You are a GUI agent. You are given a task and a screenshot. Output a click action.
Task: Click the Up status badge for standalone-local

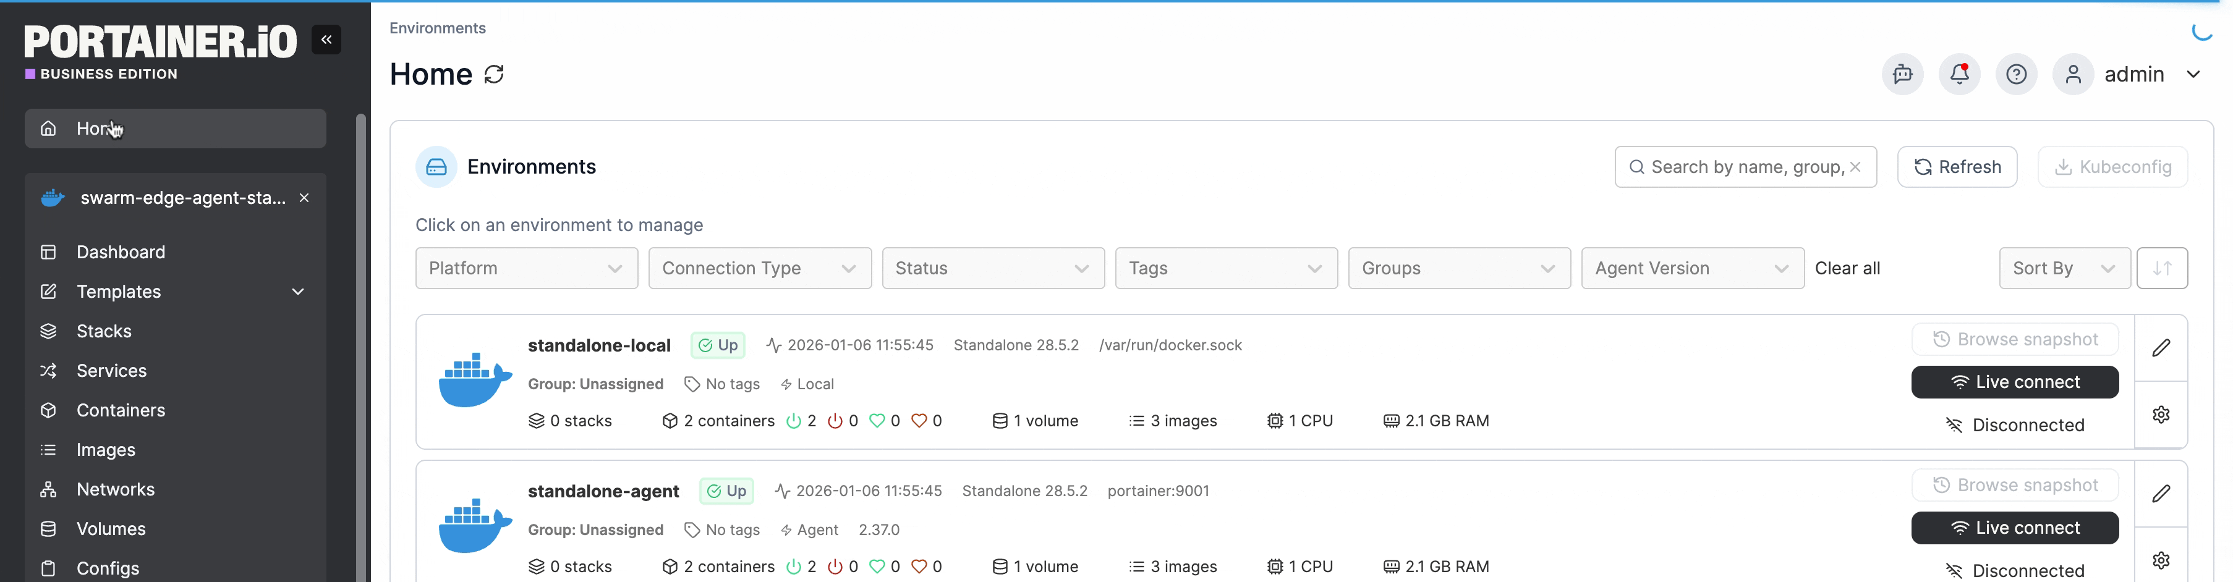pos(718,345)
